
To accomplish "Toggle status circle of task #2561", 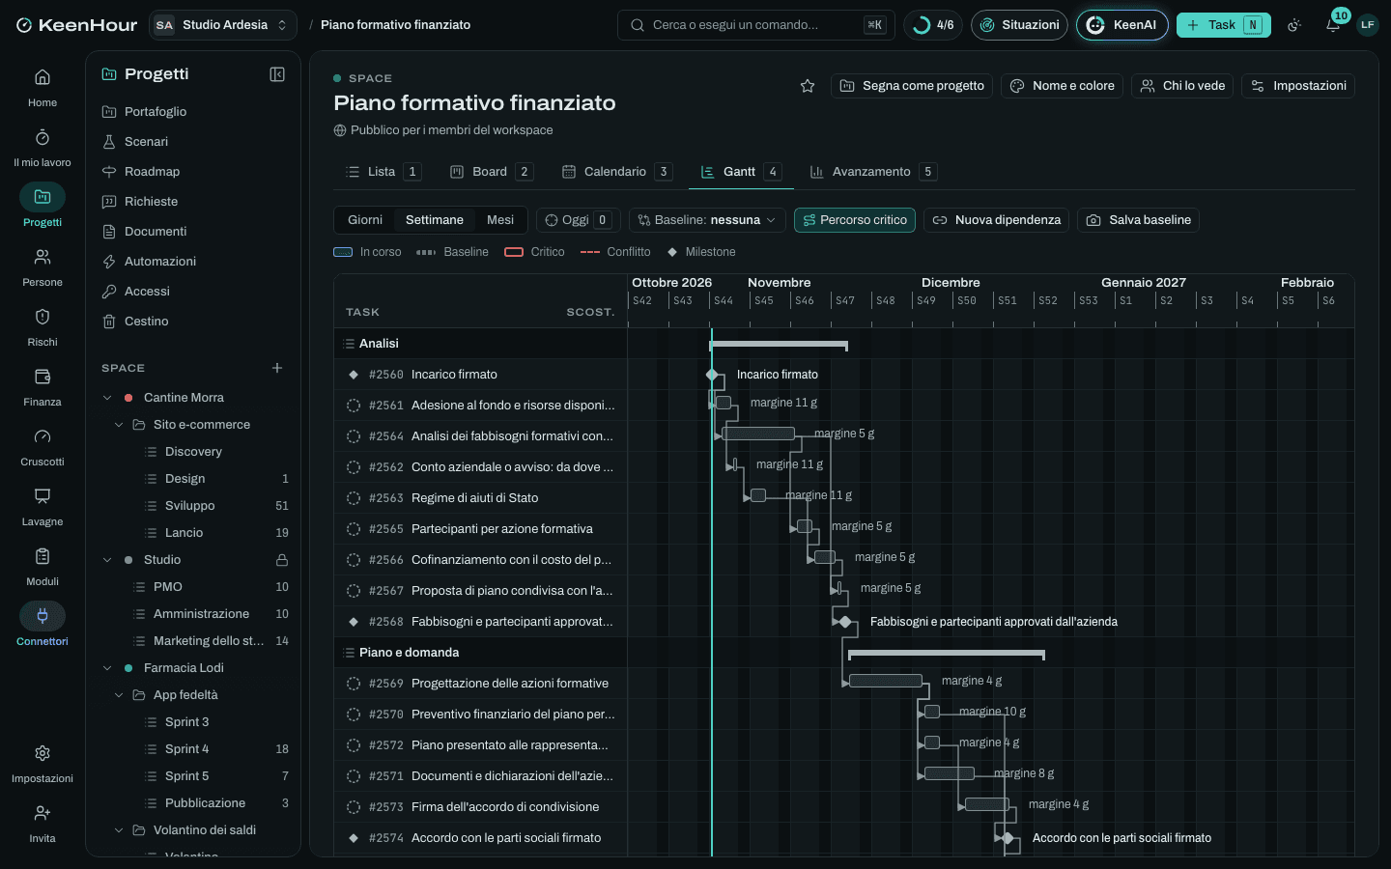I will (x=354, y=406).
